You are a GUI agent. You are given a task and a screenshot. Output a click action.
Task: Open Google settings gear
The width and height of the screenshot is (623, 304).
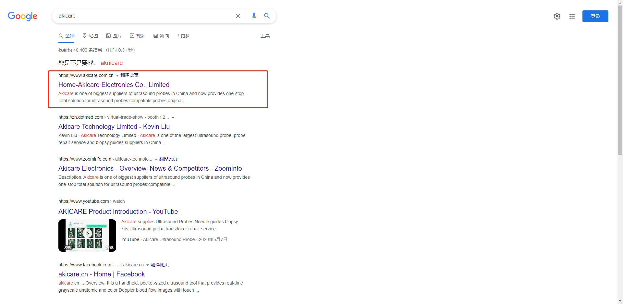click(557, 16)
